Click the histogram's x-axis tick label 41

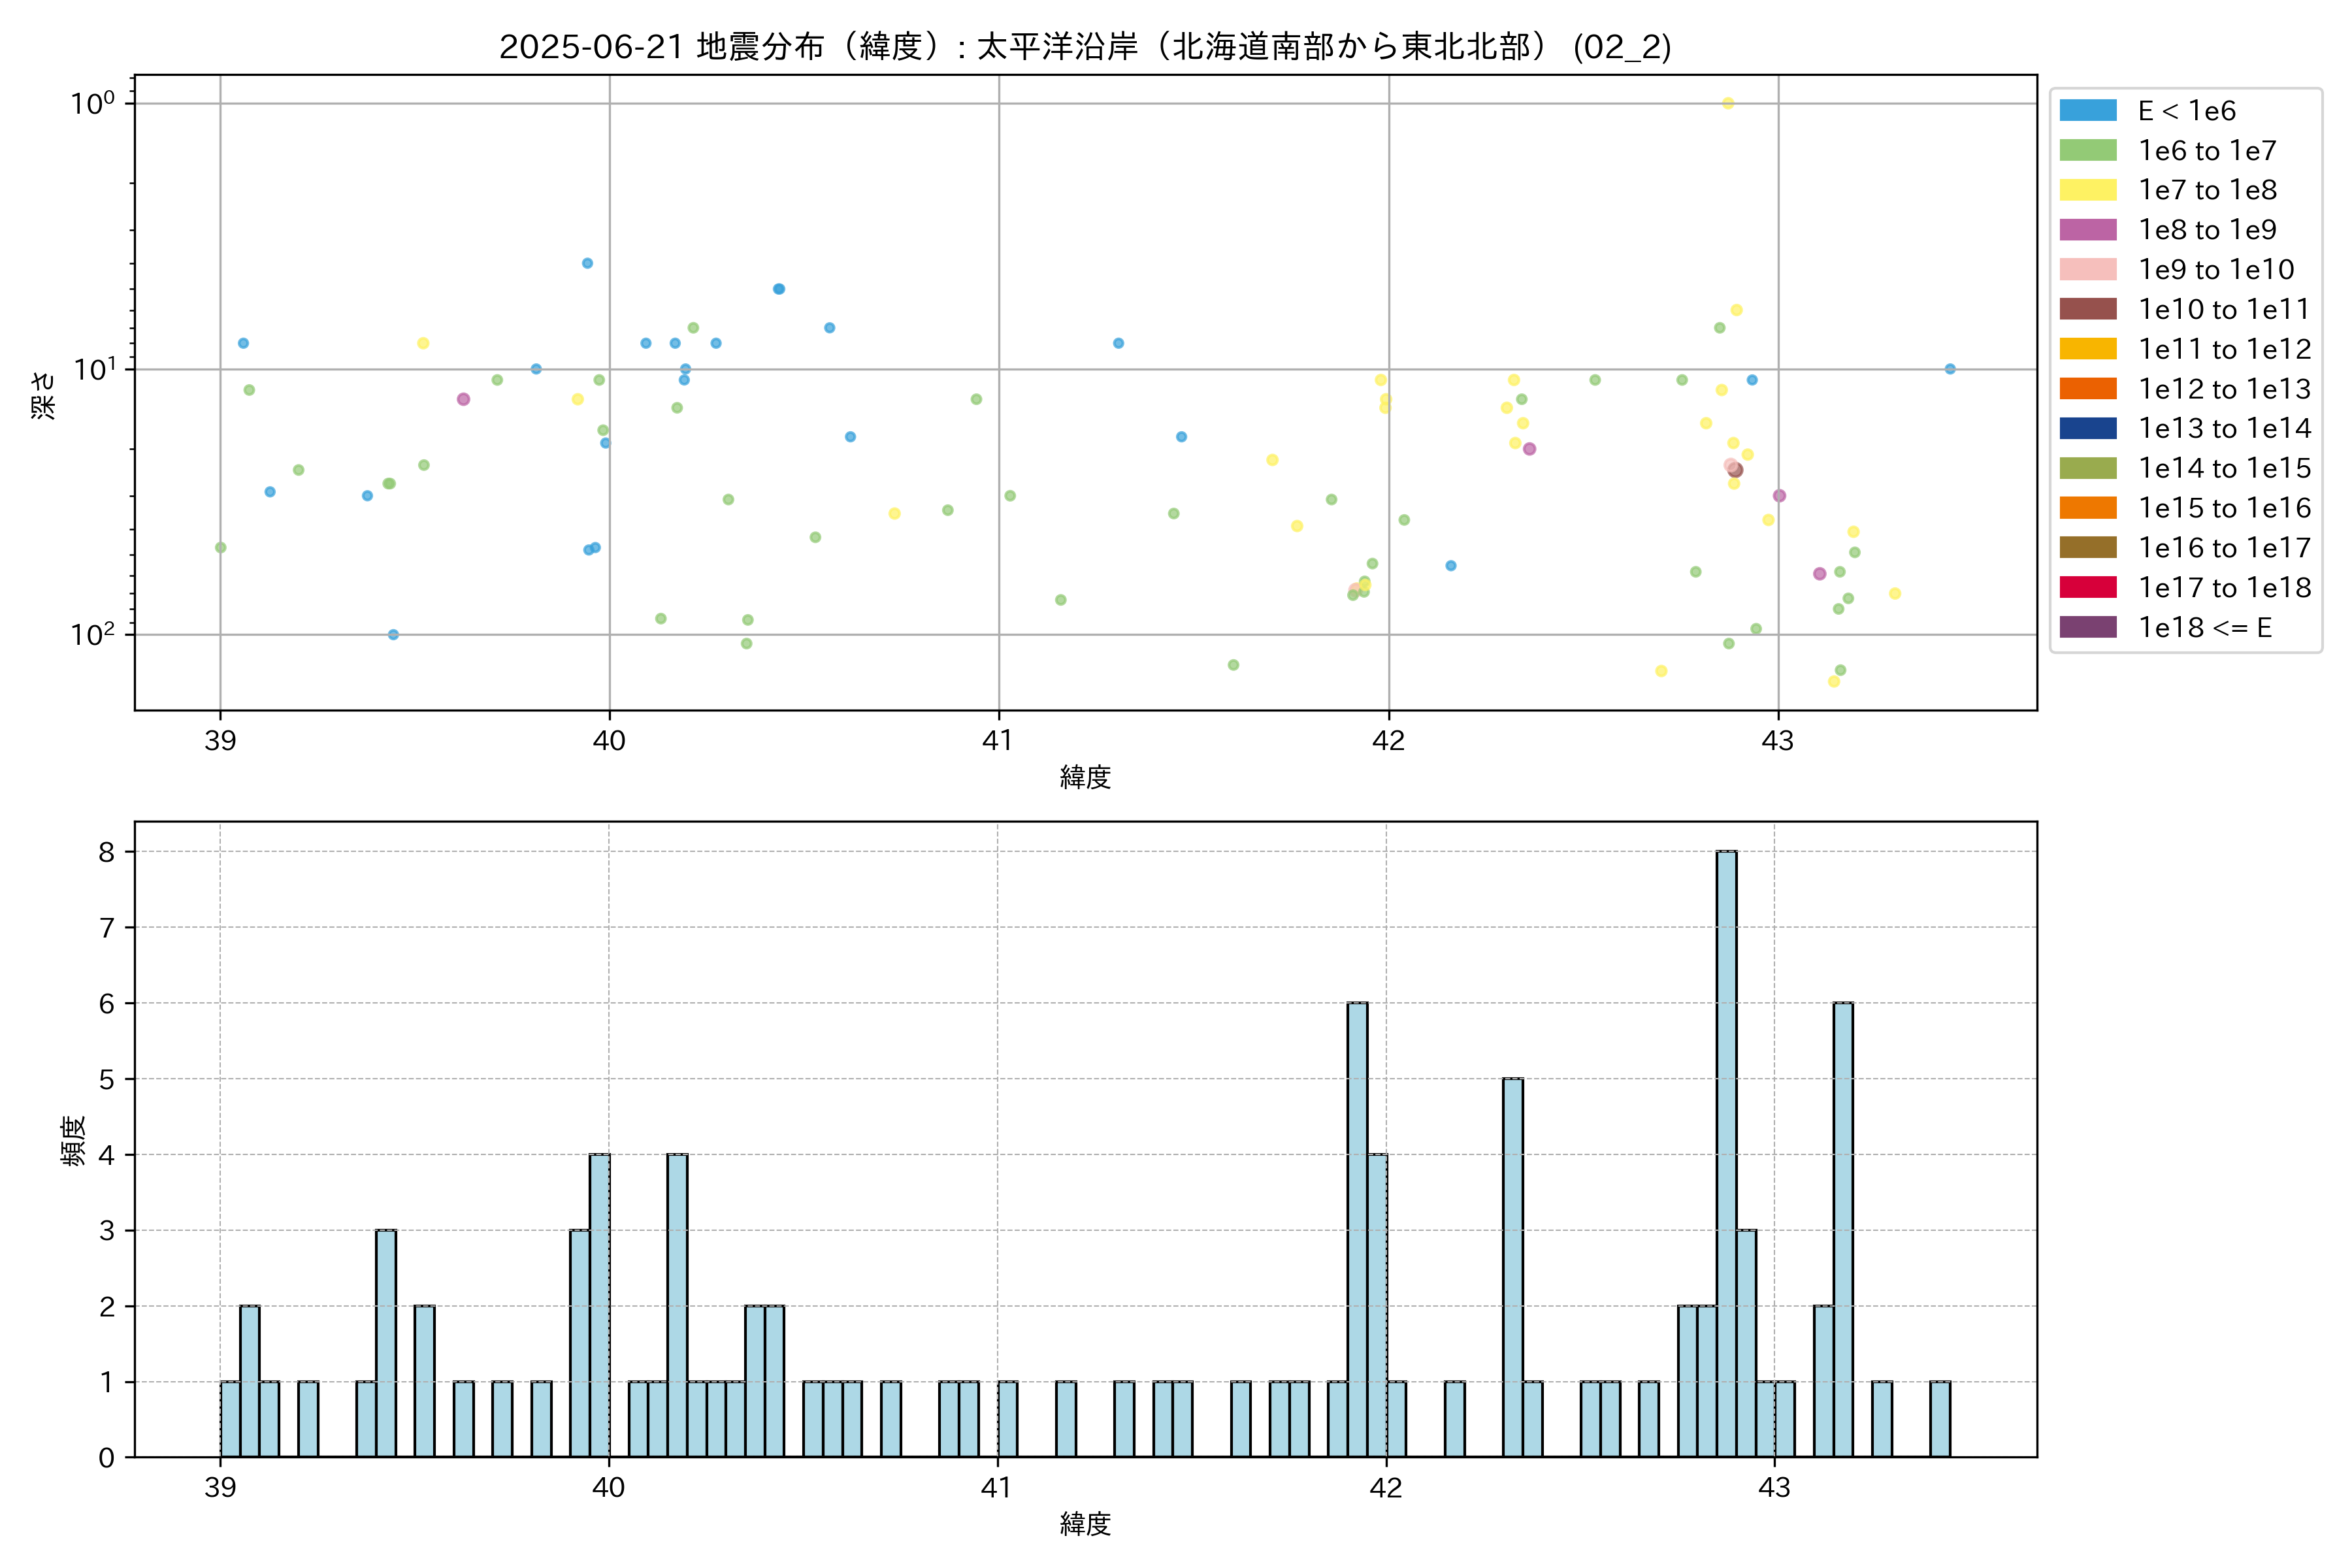pyautogui.click(x=996, y=1488)
